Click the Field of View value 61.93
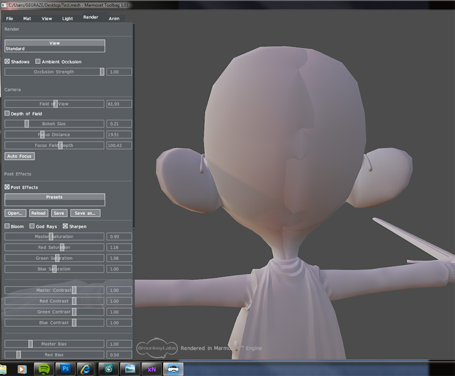This screenshot has height=376, width=455. (119, 104)
